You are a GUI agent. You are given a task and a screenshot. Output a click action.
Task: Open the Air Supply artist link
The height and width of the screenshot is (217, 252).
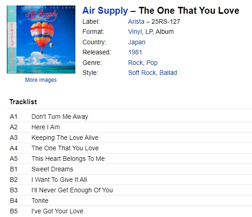coord(105,11)
